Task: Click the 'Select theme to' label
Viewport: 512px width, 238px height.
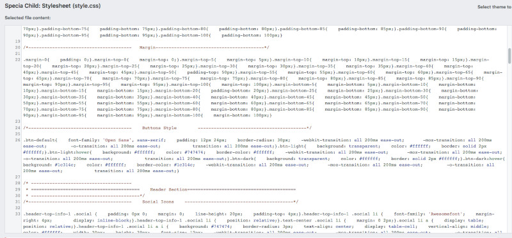Action: [494, 7]
